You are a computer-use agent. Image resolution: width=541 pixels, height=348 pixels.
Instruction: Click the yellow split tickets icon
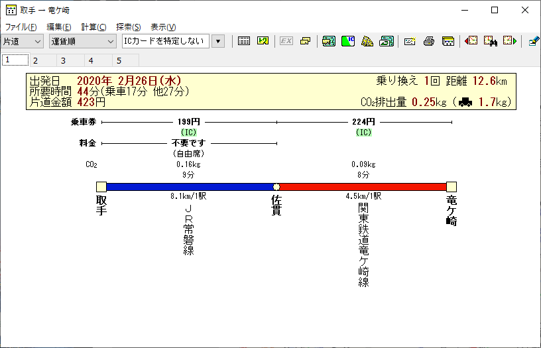306,41
